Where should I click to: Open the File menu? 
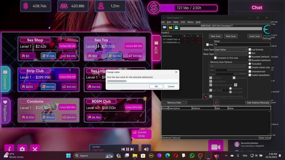tap(163, 22)
